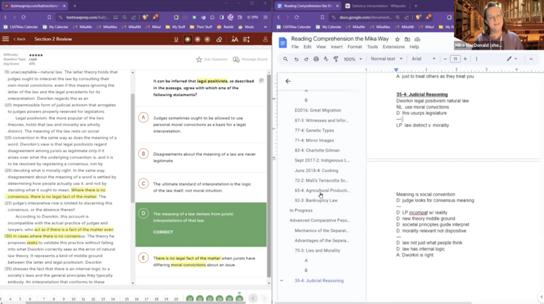Open the Normal text style dropdown
Viewport: 544px width, 304px height.
386,59
